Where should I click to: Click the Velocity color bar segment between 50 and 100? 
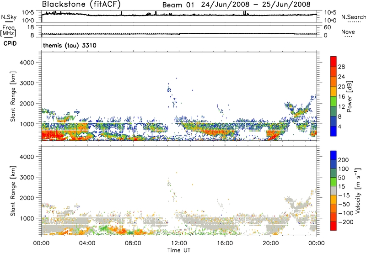coord(334,173)
